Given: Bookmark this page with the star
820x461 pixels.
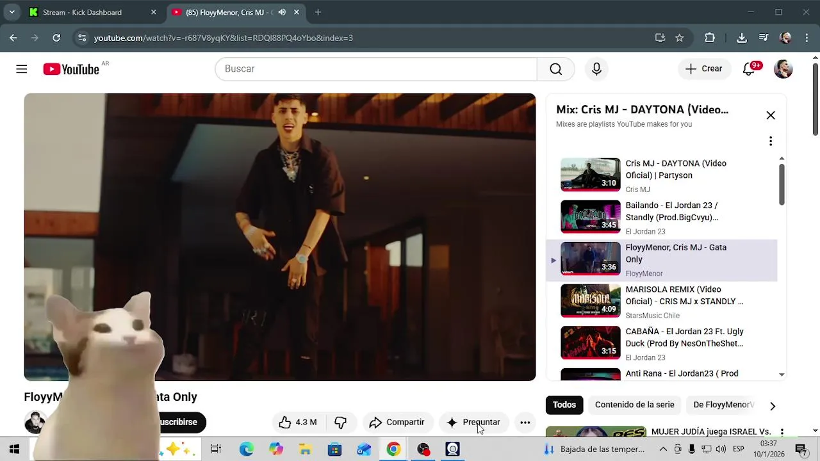Looking at the screenshot, I should 680,38.
